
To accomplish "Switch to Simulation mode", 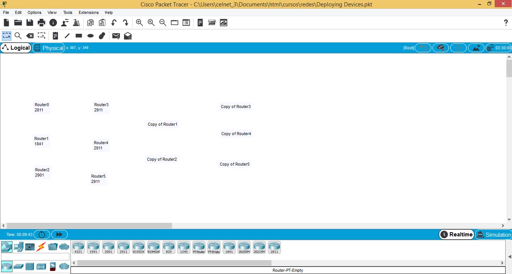I will click(494, 234).
